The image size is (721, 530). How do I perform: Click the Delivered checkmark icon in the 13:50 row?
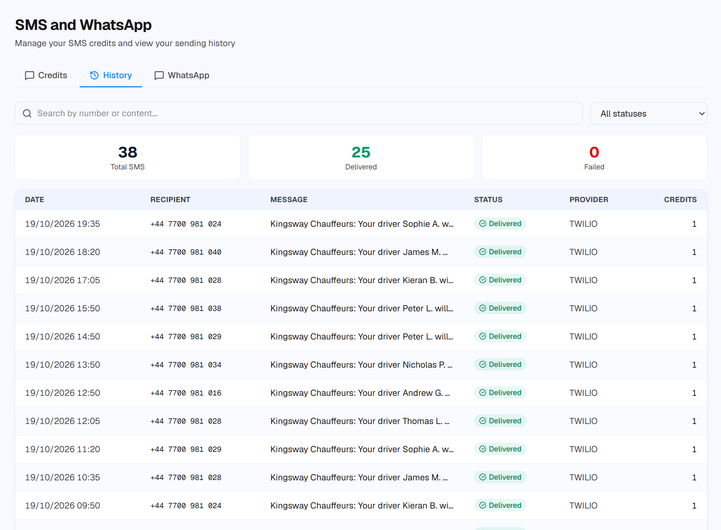[483, 364]
